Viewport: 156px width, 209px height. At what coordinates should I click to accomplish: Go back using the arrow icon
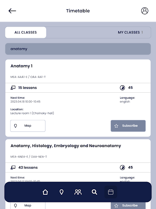(12, 11)
